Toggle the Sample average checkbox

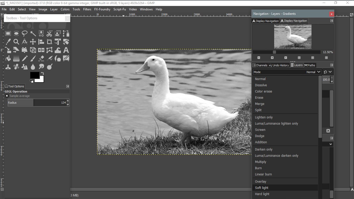(x=7, y=96)
